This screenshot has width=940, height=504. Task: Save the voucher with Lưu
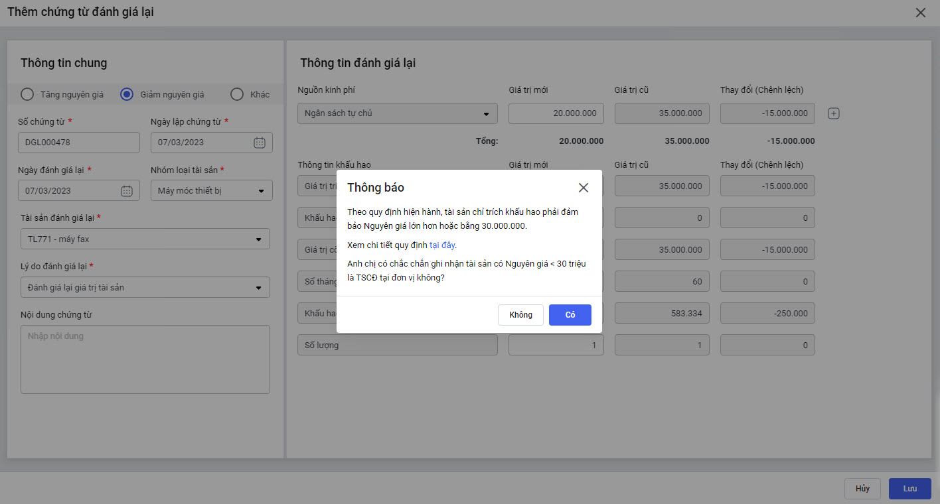point(909,489)
